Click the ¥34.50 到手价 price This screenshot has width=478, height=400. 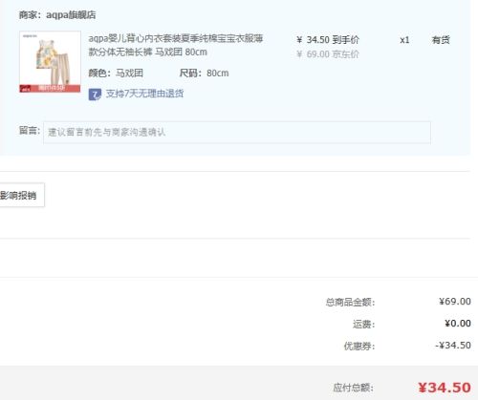328,40
